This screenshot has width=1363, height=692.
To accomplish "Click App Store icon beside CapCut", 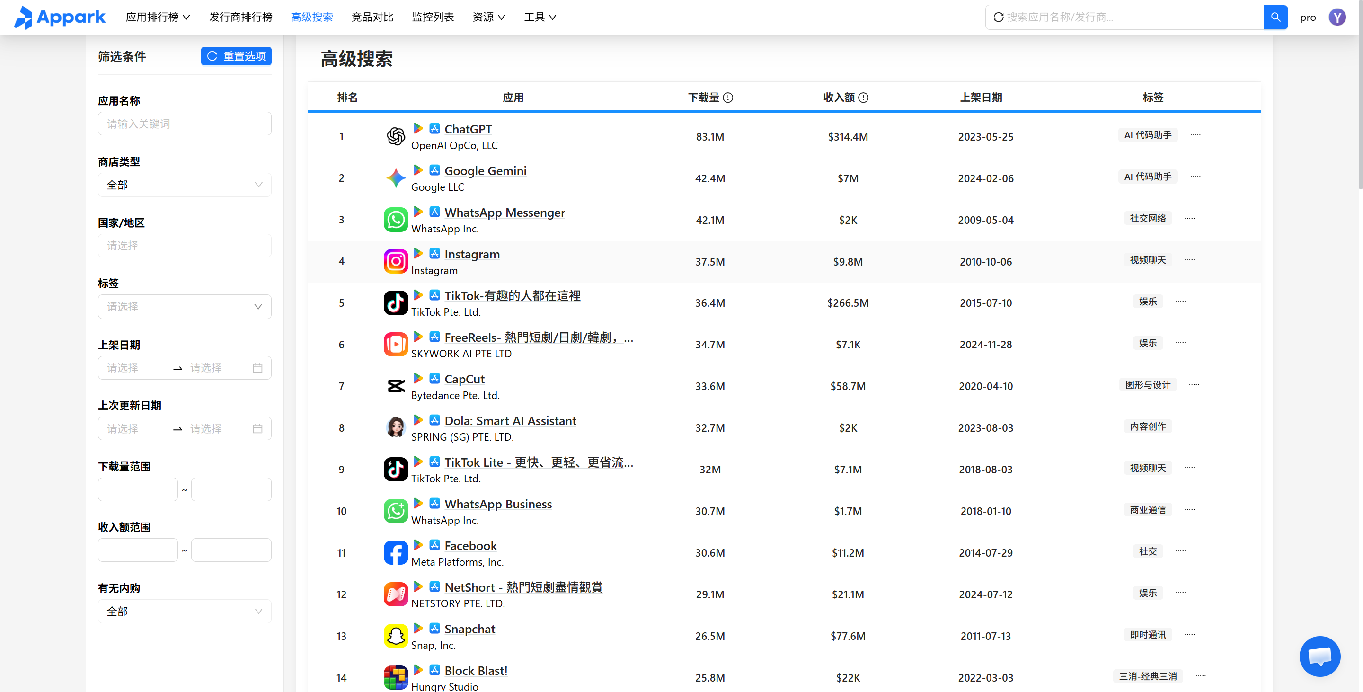I will pos(434,378).
